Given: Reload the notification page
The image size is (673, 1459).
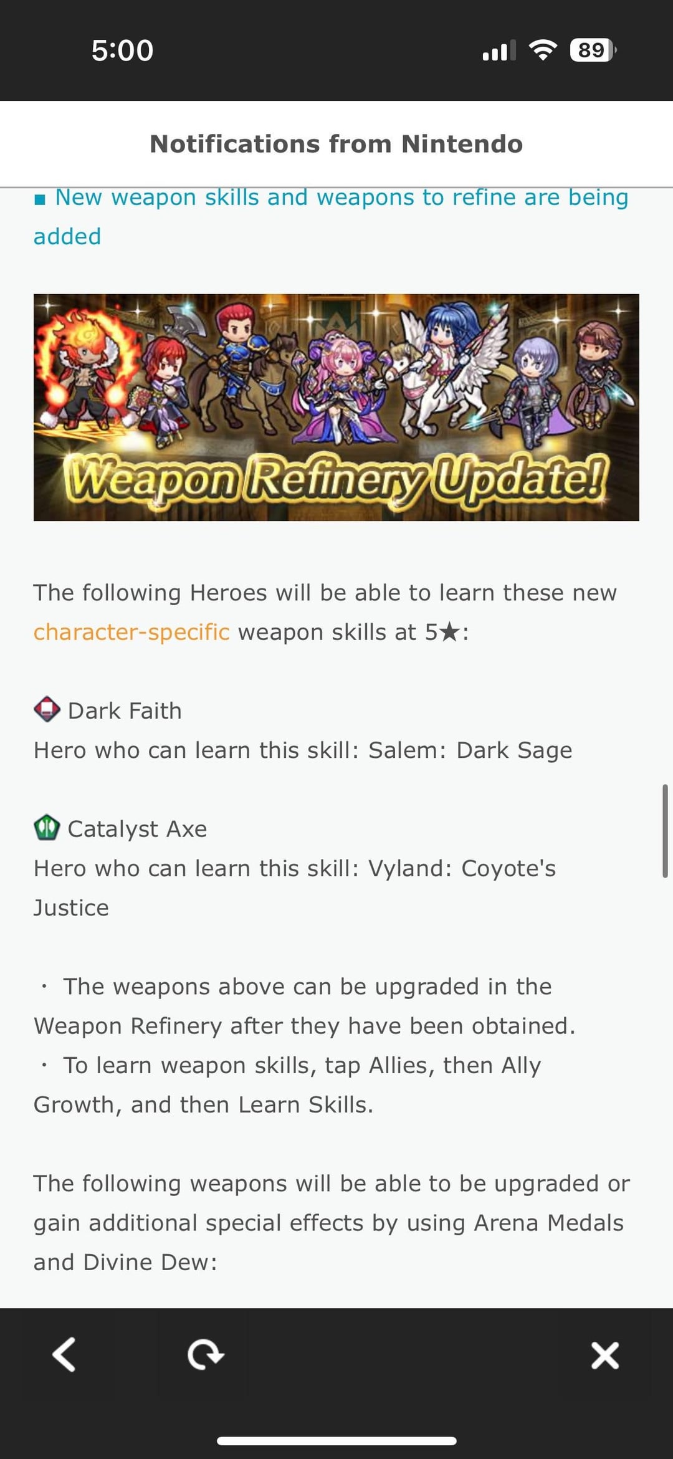Looking at the screenshot, I should point(206,1355).
